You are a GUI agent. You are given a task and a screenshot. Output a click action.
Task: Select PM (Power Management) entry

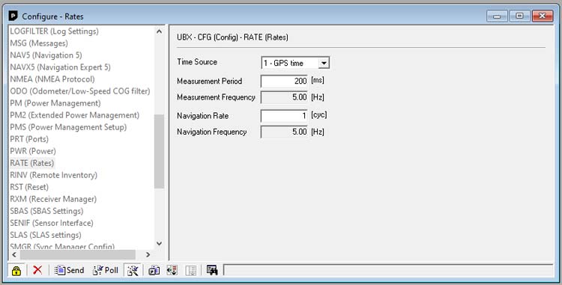tap(55, 103)
